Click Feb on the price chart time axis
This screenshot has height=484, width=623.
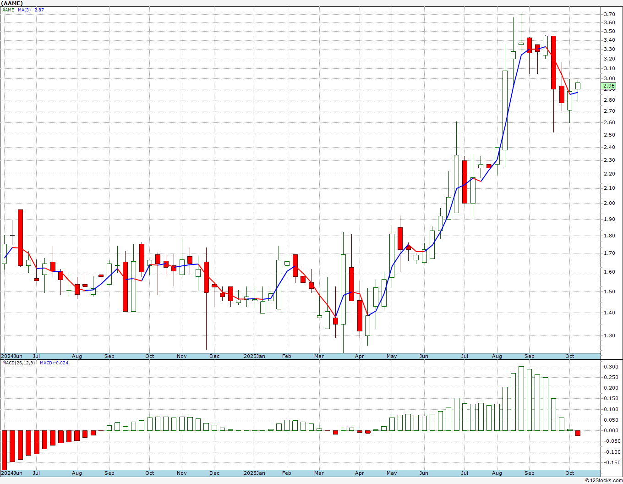pyautogui.click(x=287, y=357)
